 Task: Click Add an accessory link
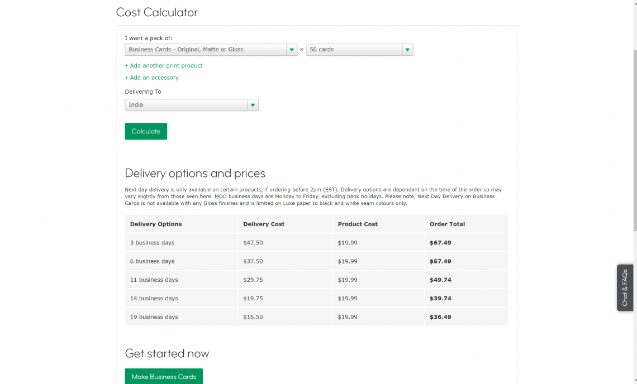coord(151,78)
